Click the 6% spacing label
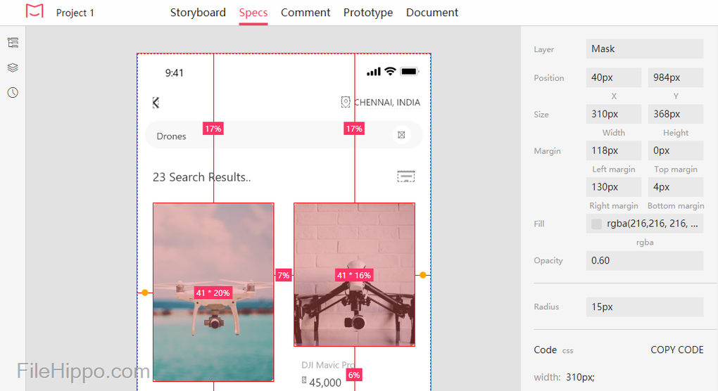The image size is (718, 391). (x=354, y=376)
